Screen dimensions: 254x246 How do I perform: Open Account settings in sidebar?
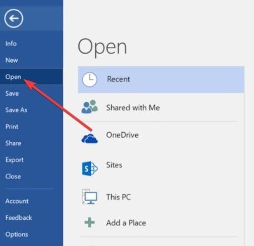[x=17, y=201]
